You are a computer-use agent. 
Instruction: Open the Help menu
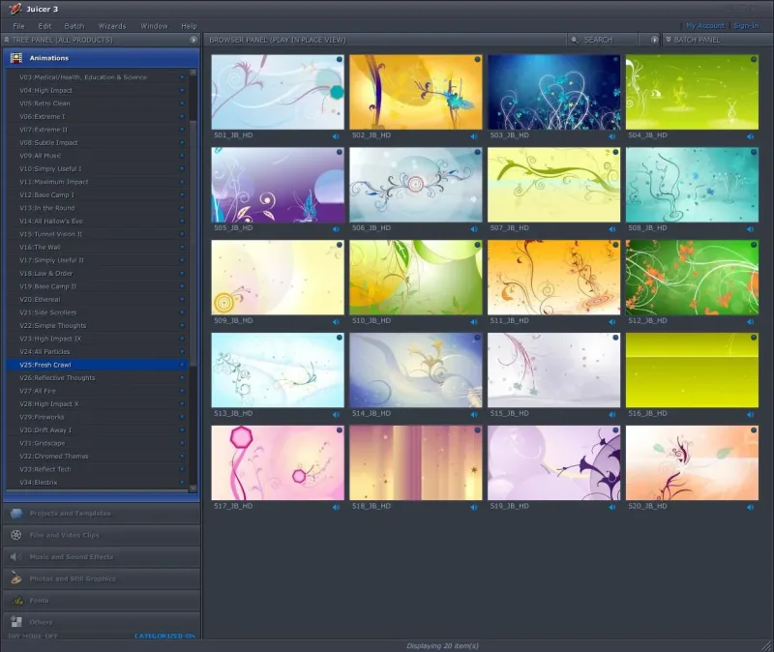point(189,26)
